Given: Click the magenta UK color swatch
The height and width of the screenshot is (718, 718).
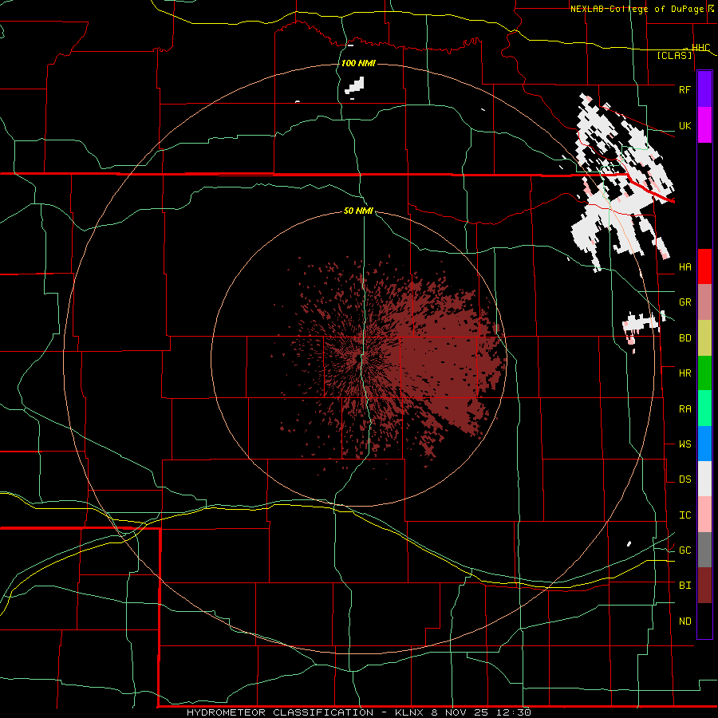Looking at the screenshot, I should 704,125.
